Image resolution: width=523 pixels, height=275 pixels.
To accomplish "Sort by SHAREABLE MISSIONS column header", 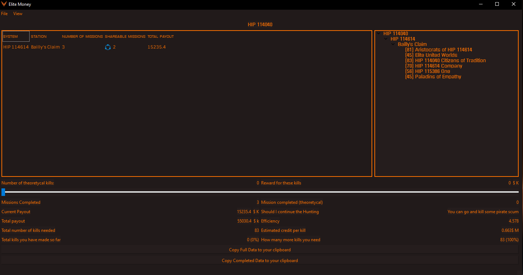I will pos(125,37).
